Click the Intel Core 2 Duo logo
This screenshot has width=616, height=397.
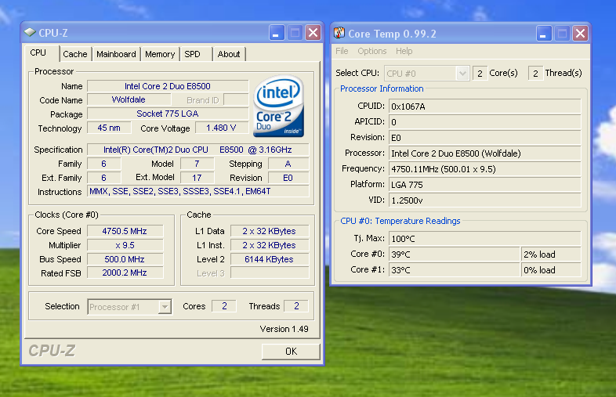[278, 106]
